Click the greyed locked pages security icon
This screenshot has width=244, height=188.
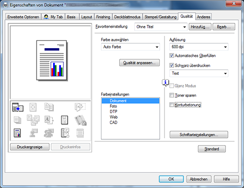(81, 120)
